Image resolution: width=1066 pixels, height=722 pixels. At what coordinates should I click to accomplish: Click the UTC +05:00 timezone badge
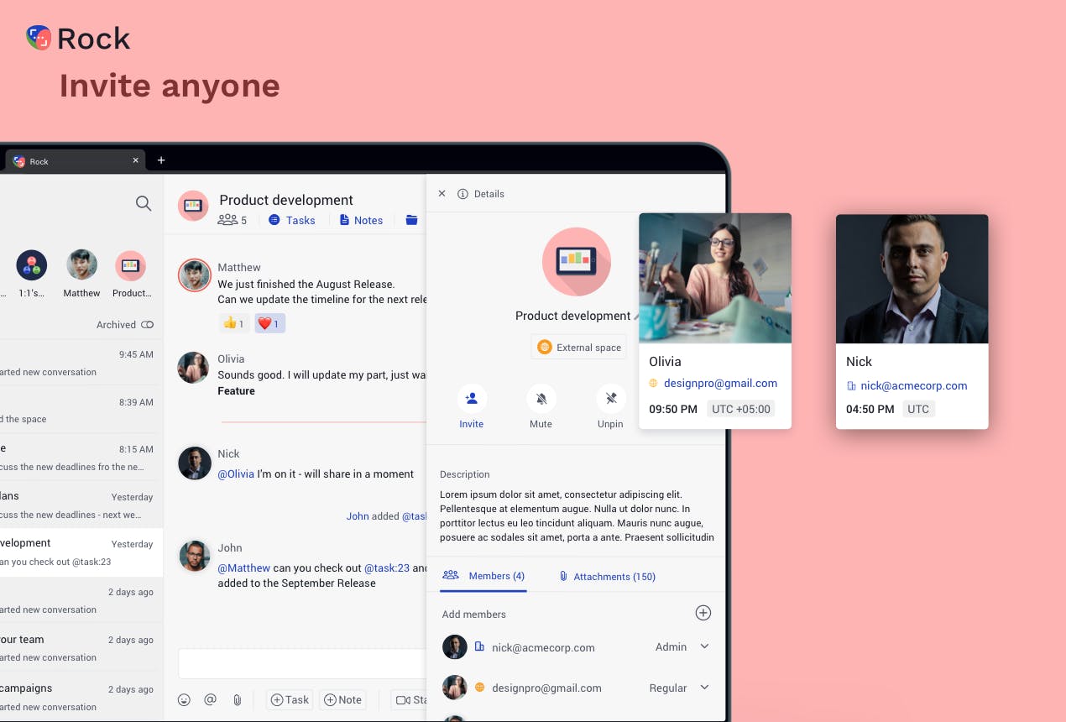739,410
